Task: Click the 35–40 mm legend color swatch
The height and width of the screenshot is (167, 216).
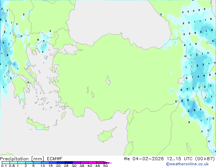Action: (x=84, y=163)
